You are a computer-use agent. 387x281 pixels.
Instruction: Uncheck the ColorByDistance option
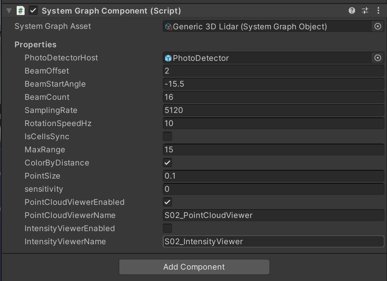point(167,163)
